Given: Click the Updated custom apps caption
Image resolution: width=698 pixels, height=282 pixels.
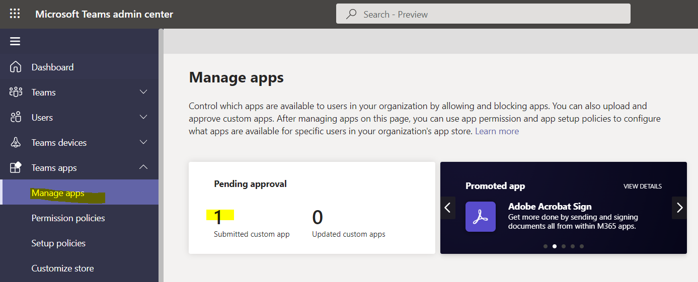Looking at the screenshot, I should pos(349,234).
